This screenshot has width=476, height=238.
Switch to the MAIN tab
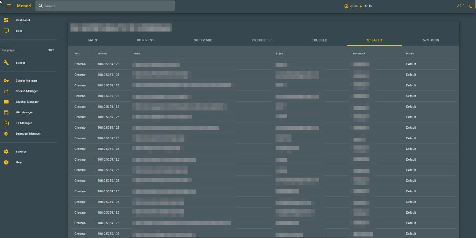pos(93,40)
